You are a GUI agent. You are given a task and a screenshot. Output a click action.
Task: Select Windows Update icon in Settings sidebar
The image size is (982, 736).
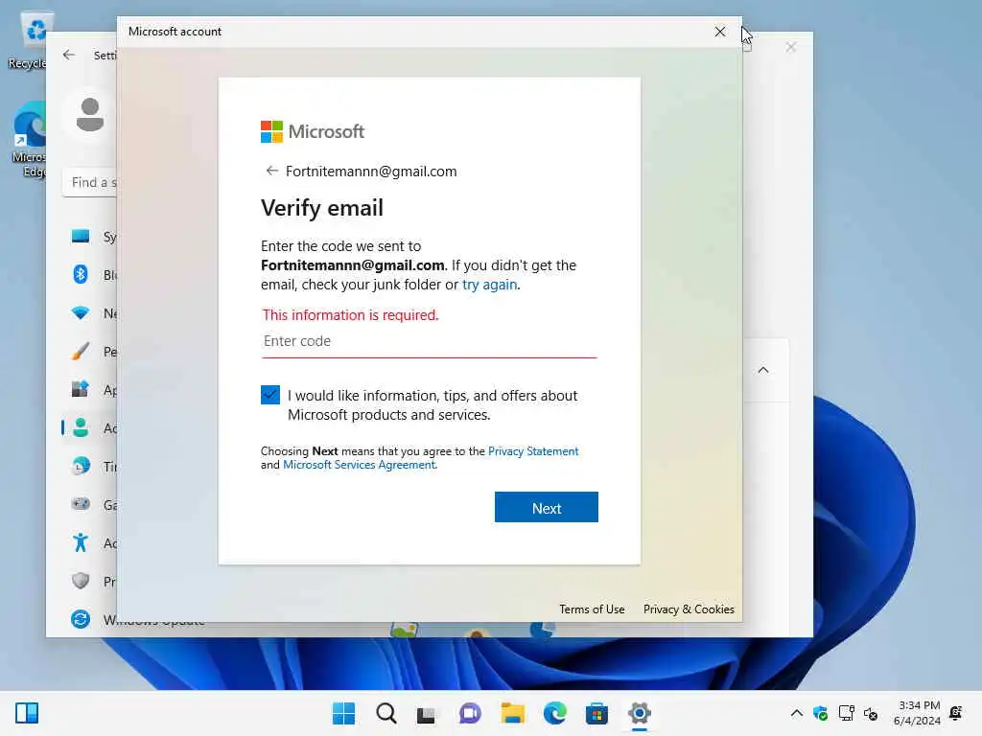pyautogui.click(x=81, y=619)
